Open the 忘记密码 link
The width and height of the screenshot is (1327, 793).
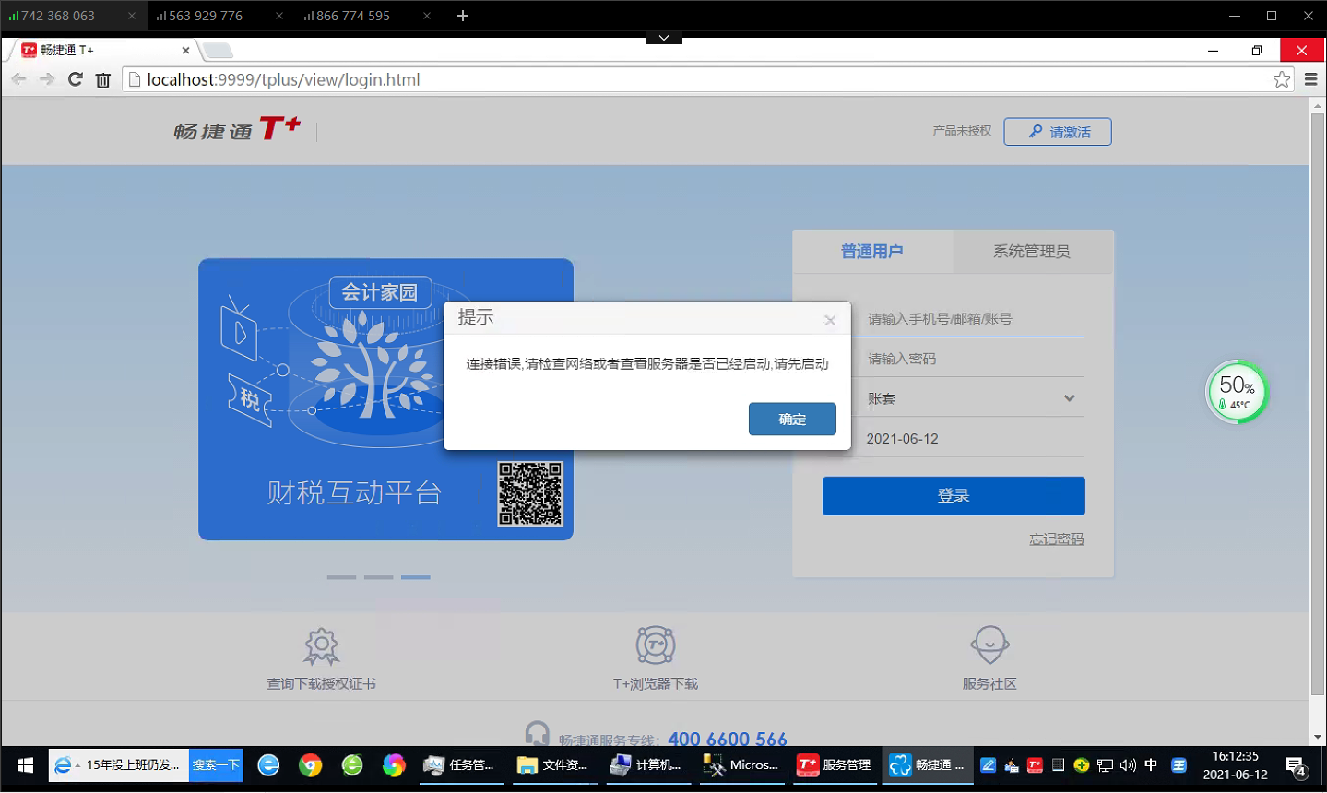(x=1057, y=539)
